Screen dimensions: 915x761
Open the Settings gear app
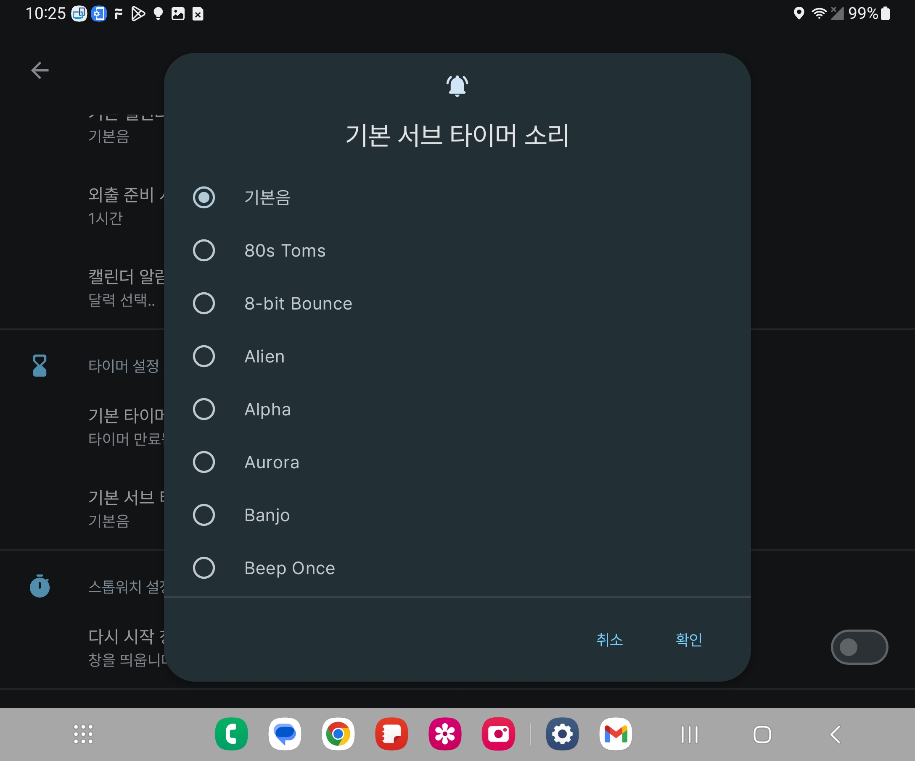562,734
